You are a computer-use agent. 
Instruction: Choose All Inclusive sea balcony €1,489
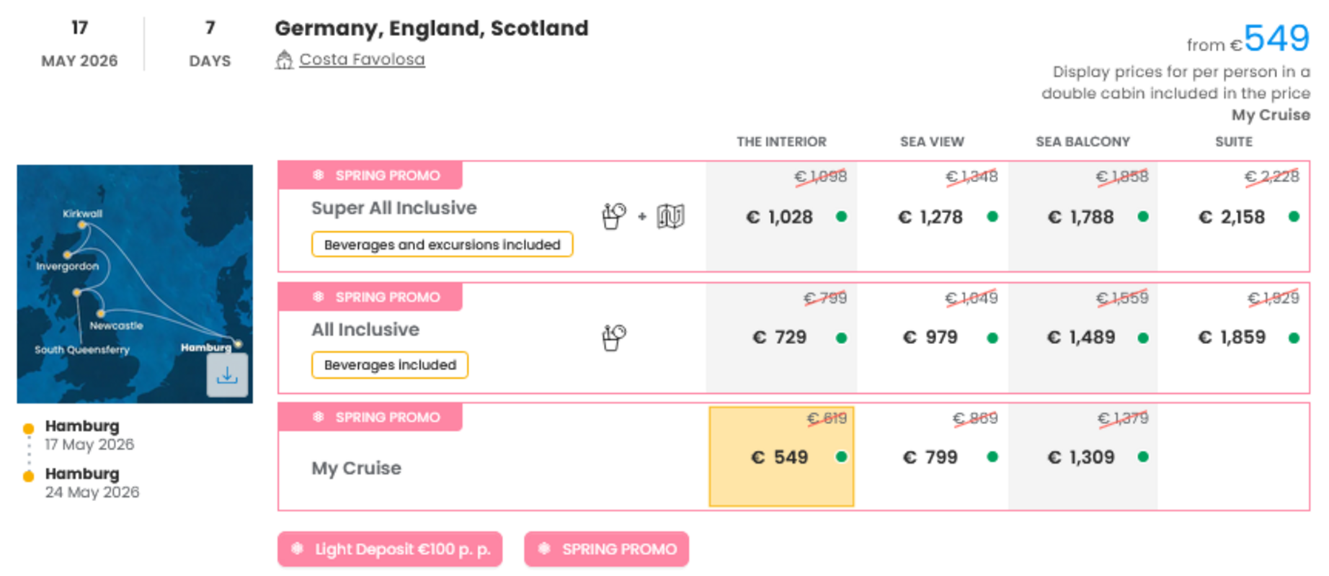click(x=1081, y=337)
